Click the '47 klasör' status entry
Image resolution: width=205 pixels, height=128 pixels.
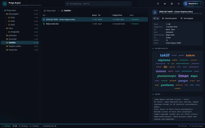point(34,126)
